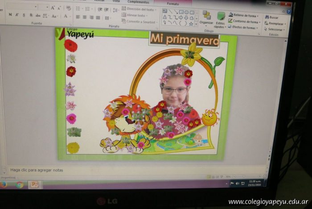Expand the Contorno de forma dropdown
The height and width of the screenshot is (209, 312).
point(245,21)
